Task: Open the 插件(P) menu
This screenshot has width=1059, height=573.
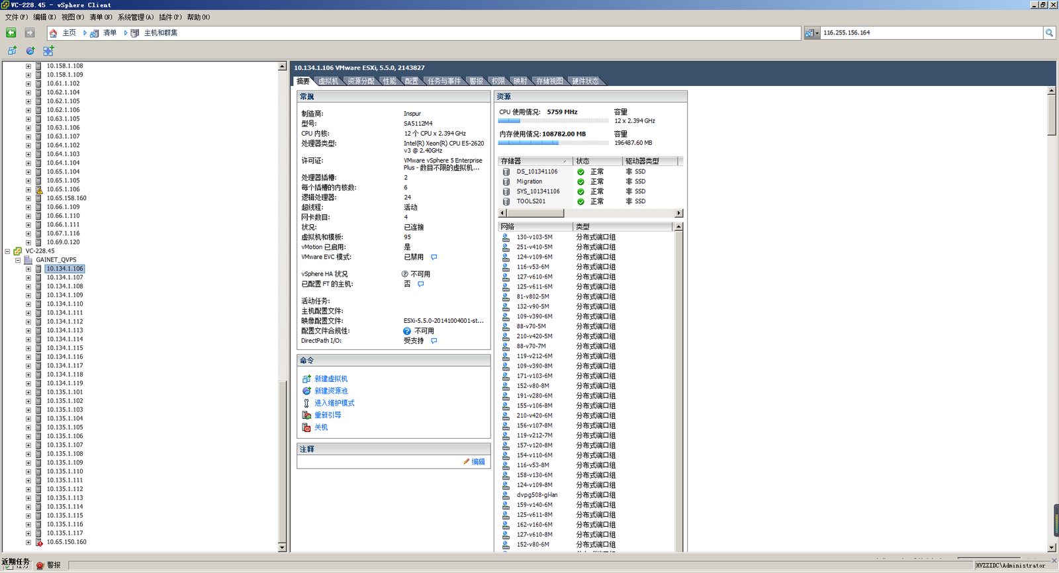Action: click(x=170, y=17)
